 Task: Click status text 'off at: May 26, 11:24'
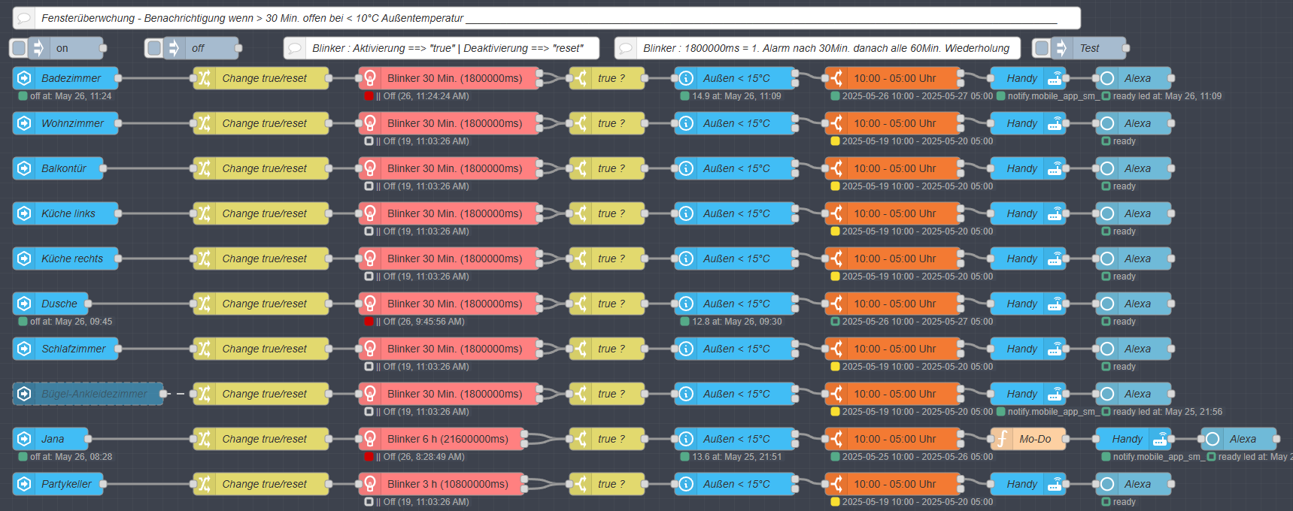[71, 96]
